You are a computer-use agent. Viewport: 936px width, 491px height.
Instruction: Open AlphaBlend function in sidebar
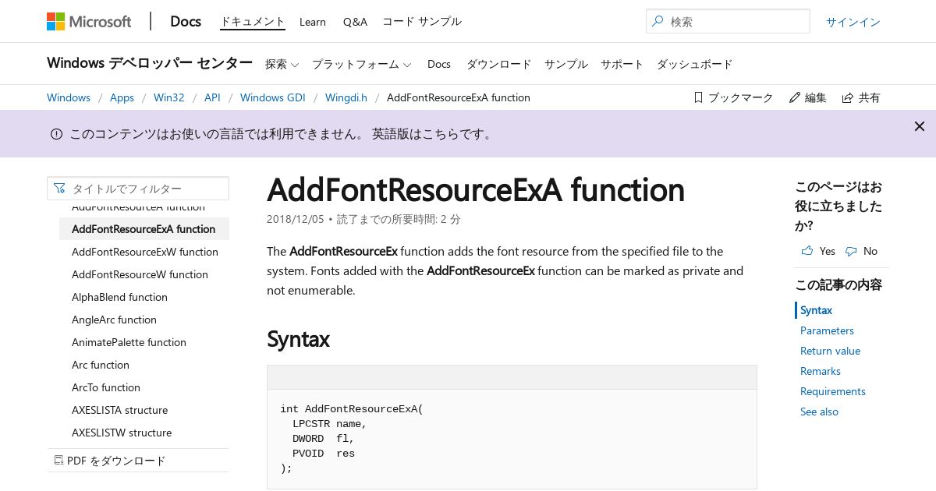click(x=119, y=297)
